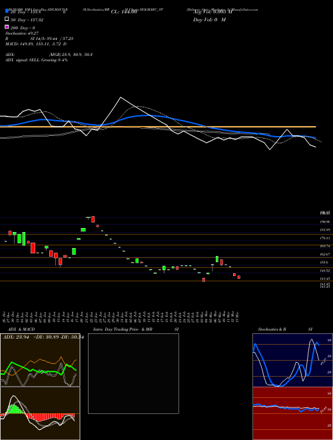Image resolution: width=333 pixels, height=440 pixels.
Task: Click the white price line's highest peak
Action: (x=121, y=97)
